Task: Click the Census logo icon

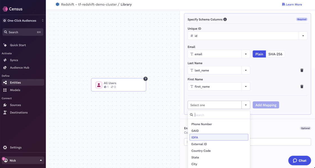Action: click(x=5, y=9)
